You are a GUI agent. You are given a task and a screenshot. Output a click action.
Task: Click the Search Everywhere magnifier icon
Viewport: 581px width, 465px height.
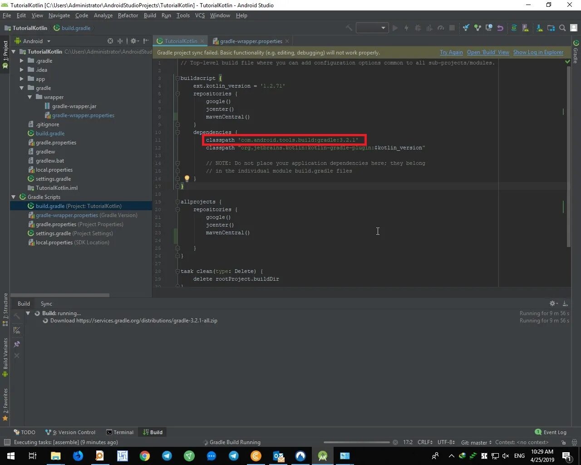(x=562, y=28)
